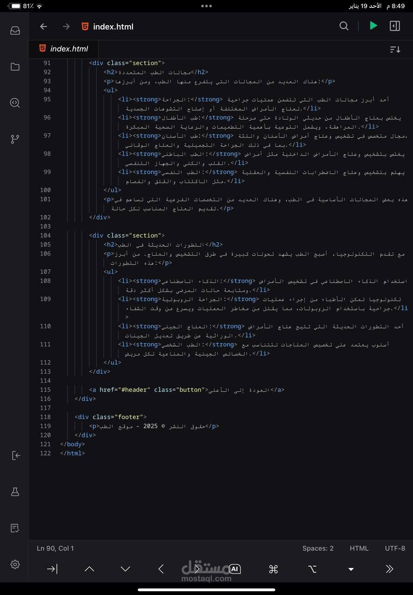This screenshot has height=595, width=413.
Task: Open the sign-in arrow sidebar icon
Action: (15, 456)
